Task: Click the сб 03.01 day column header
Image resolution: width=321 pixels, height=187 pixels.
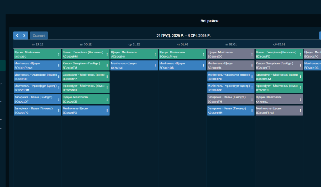Action: click(279, 44)
